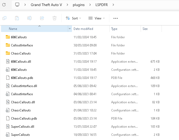Click the Type column header
179x140 pixels.
coord(114,29)
